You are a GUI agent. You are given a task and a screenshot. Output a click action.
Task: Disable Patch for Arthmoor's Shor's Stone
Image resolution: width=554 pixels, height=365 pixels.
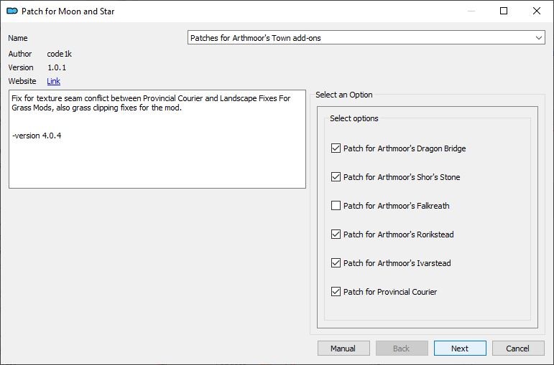[336, 177]
